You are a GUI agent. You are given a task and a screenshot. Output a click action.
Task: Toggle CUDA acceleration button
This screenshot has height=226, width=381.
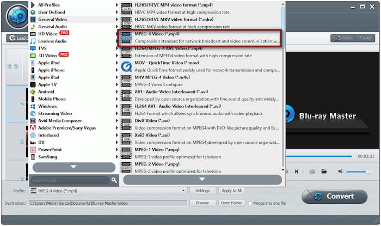tap(343, 38)
